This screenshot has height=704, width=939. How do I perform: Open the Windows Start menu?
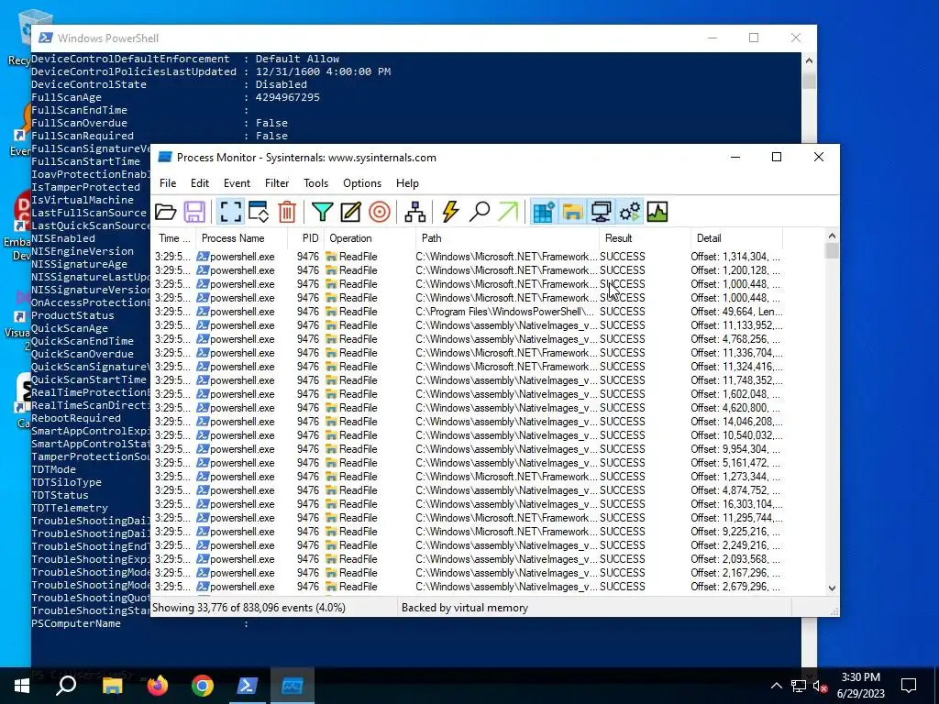[x=22, y=686]
